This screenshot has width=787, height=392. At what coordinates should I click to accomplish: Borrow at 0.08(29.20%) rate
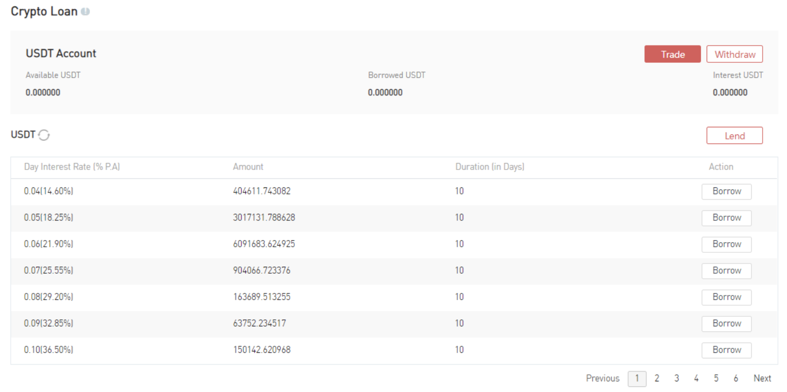pos(726,297)
